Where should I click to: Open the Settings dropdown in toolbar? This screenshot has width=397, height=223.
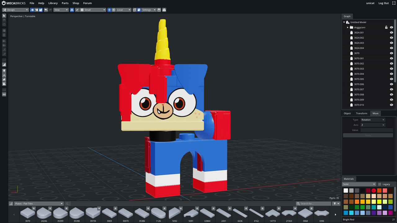pyautogui.click(x=149, y=10)
